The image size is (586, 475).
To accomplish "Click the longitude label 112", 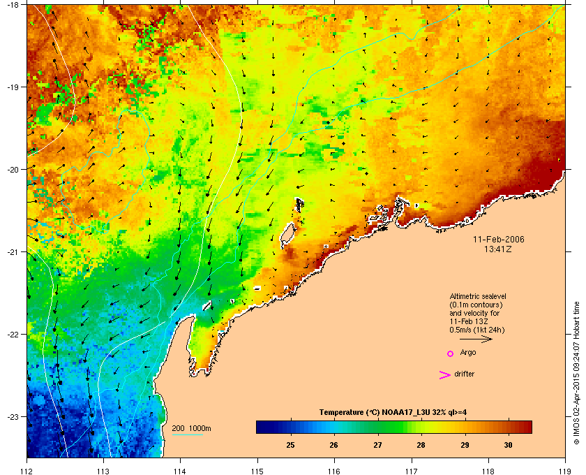I will pyautogui.click(x=27, y=472).
